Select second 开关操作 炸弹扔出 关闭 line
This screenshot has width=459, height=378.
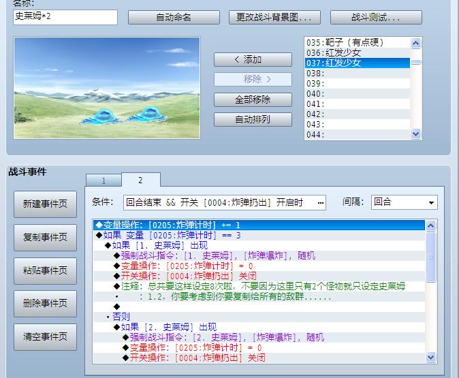pos(259,358)
